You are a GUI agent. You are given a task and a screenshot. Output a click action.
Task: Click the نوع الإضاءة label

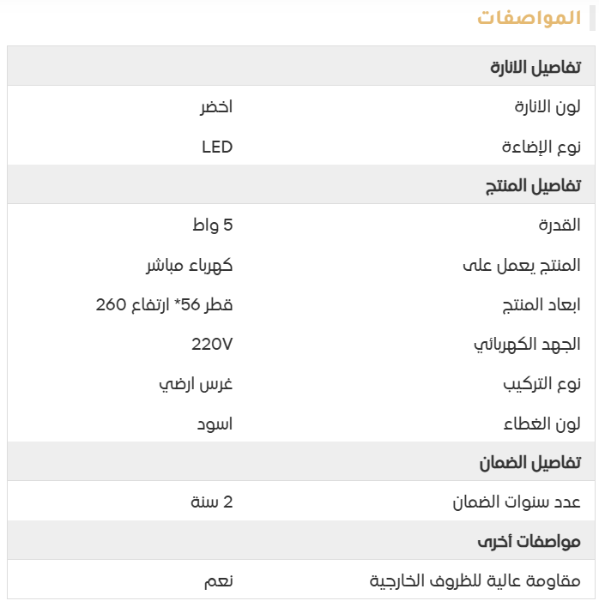542,147
